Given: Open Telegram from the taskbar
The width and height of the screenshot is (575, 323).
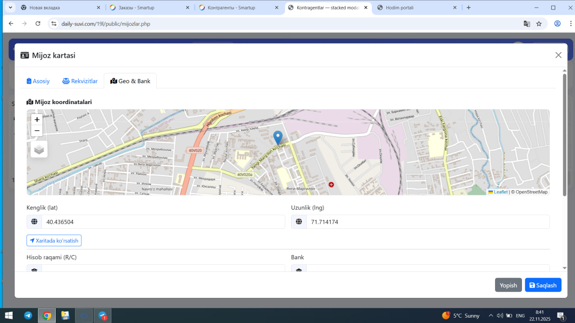Looking at the screenshot, I should [28, 315].
